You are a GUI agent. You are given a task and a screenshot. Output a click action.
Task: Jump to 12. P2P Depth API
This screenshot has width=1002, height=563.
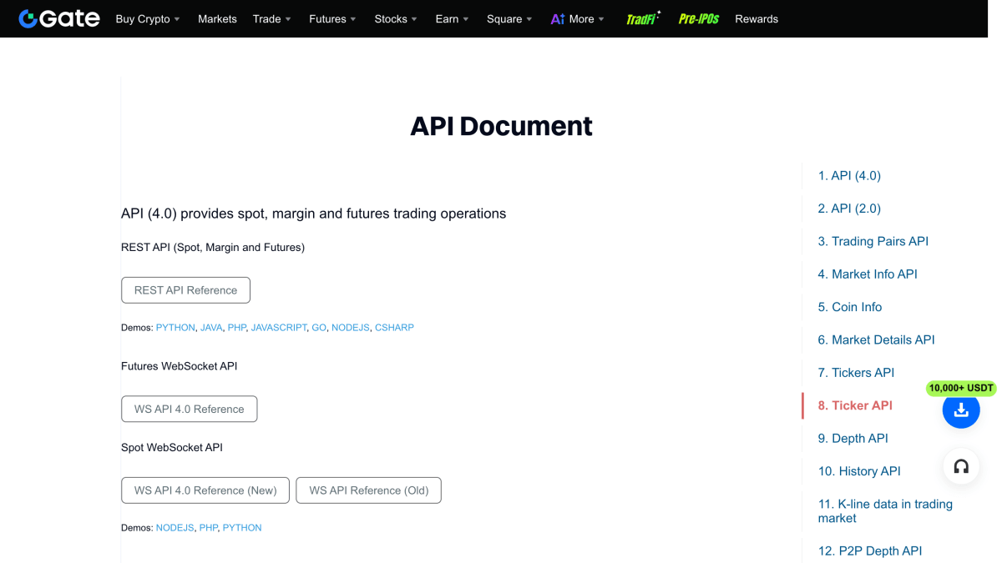(x=870, y=550)
